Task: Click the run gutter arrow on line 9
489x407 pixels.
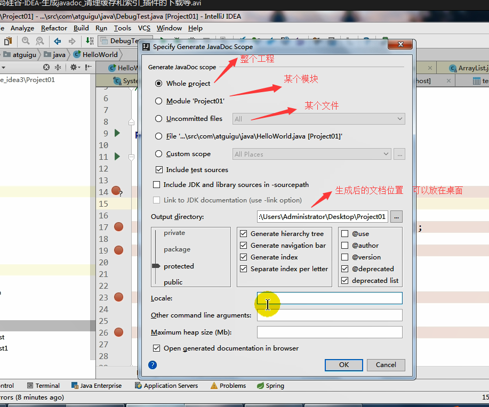Action: pyautogui.click(x=117, y=133)
